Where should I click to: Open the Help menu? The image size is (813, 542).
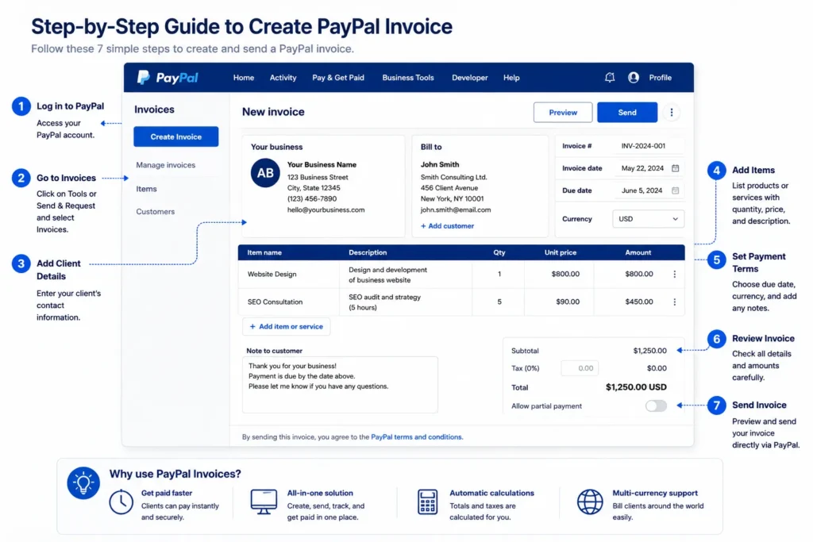511,78
